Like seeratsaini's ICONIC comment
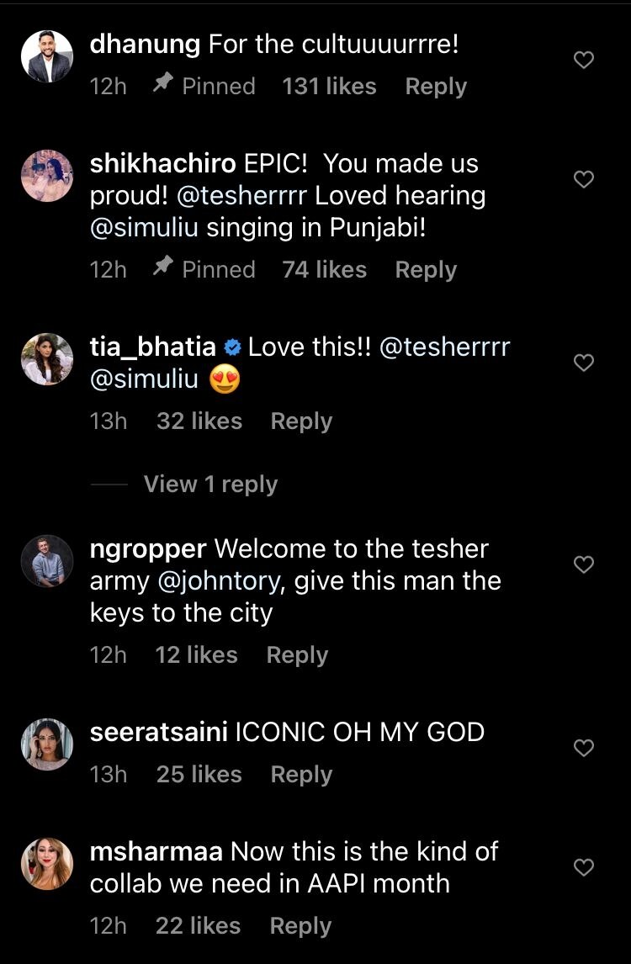 click(583, 748)
